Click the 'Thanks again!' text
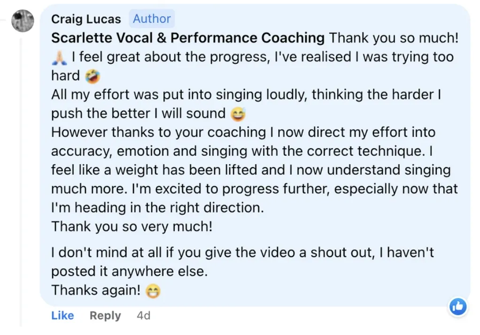 pos(96,290)
